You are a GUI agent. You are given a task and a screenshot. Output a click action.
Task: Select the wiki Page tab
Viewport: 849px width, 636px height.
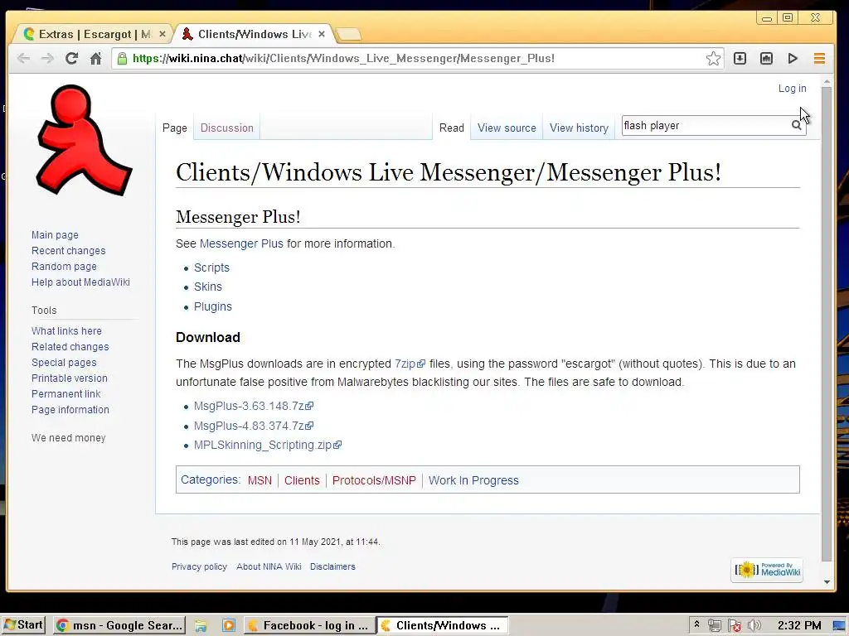point(174,128)
